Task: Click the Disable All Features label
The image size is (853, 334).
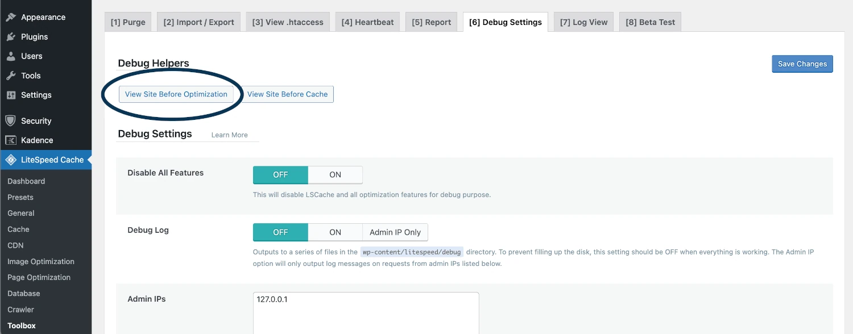Action: click(165, 173)
